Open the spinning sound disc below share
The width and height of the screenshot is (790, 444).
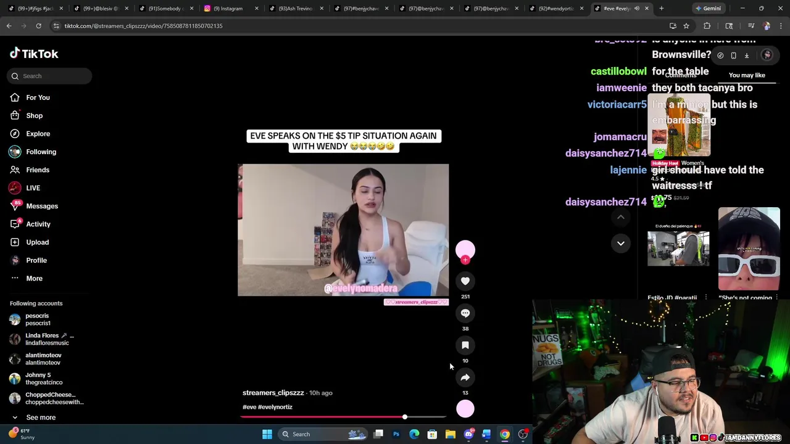tap(465, 408)
